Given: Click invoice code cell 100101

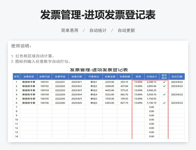Looking at the screenshot, I should [x=45, y=82].
